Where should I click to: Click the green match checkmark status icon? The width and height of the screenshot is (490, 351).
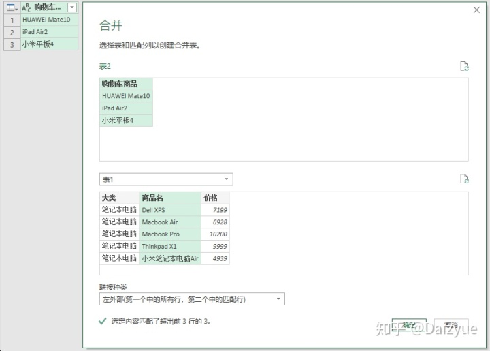[x=103, y=321]
